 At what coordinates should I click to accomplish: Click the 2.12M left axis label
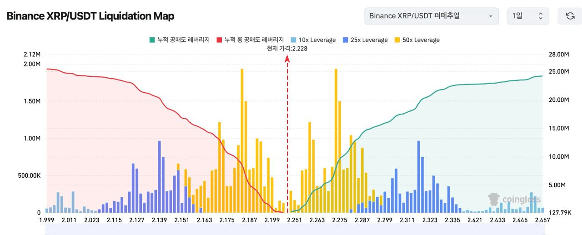(x=32, y=55)
